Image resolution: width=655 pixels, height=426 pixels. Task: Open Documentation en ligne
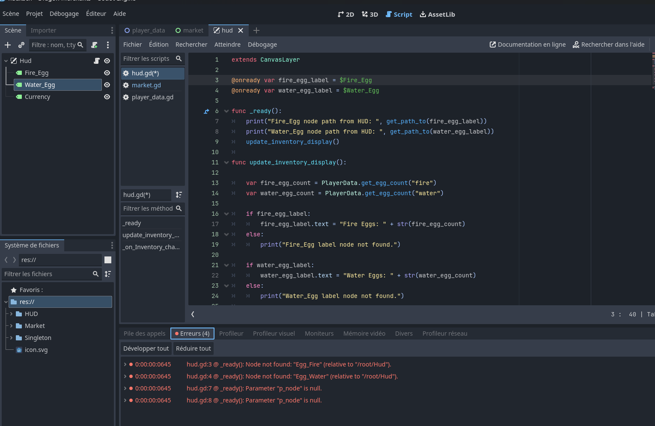(527, 44)
